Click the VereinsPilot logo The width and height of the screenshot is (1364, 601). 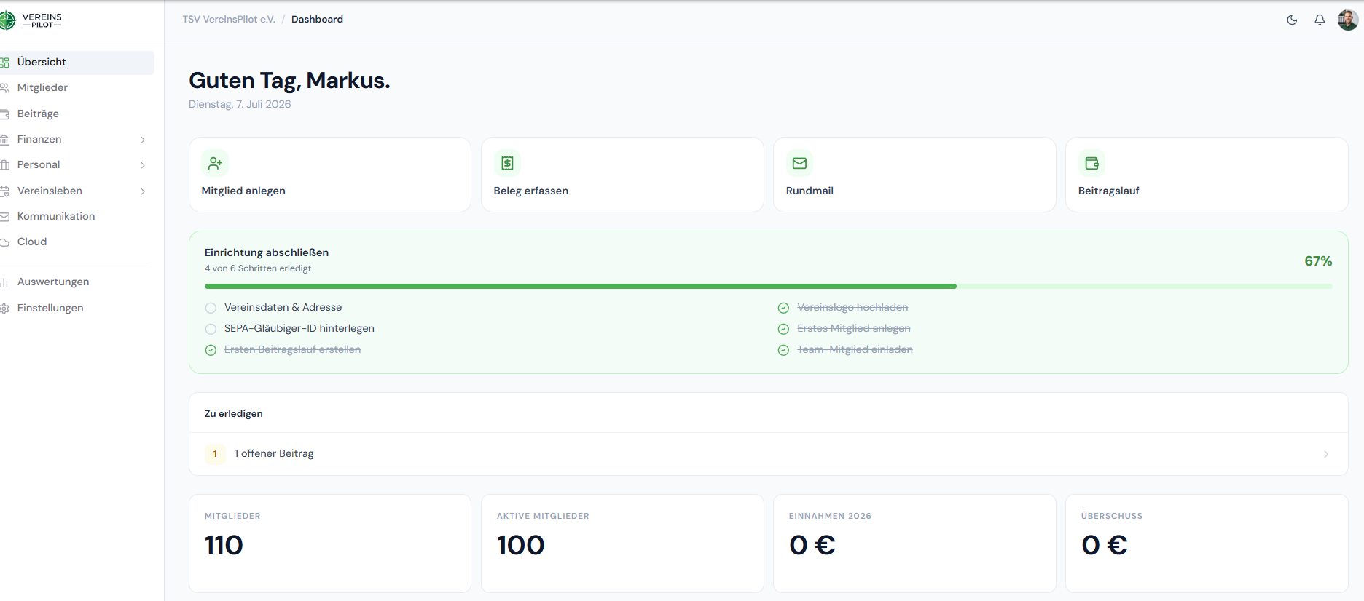click(x=31, y=20)
